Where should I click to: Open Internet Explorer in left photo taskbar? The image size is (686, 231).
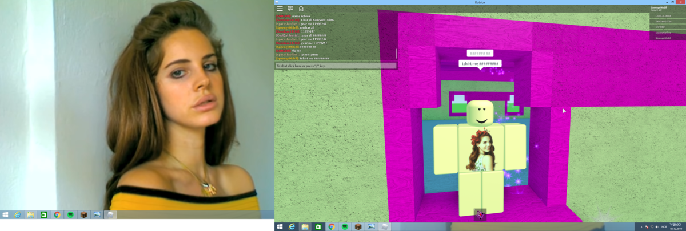[18, 214]
